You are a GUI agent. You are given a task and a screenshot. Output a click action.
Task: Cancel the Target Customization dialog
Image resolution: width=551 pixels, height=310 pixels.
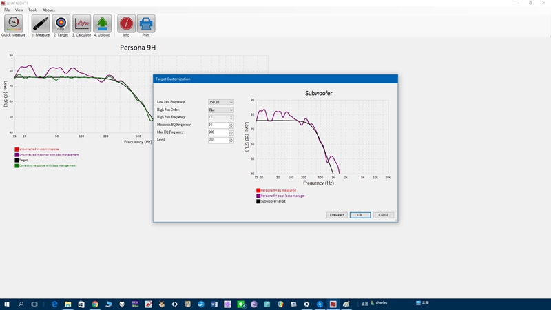[x=383, y=215]
